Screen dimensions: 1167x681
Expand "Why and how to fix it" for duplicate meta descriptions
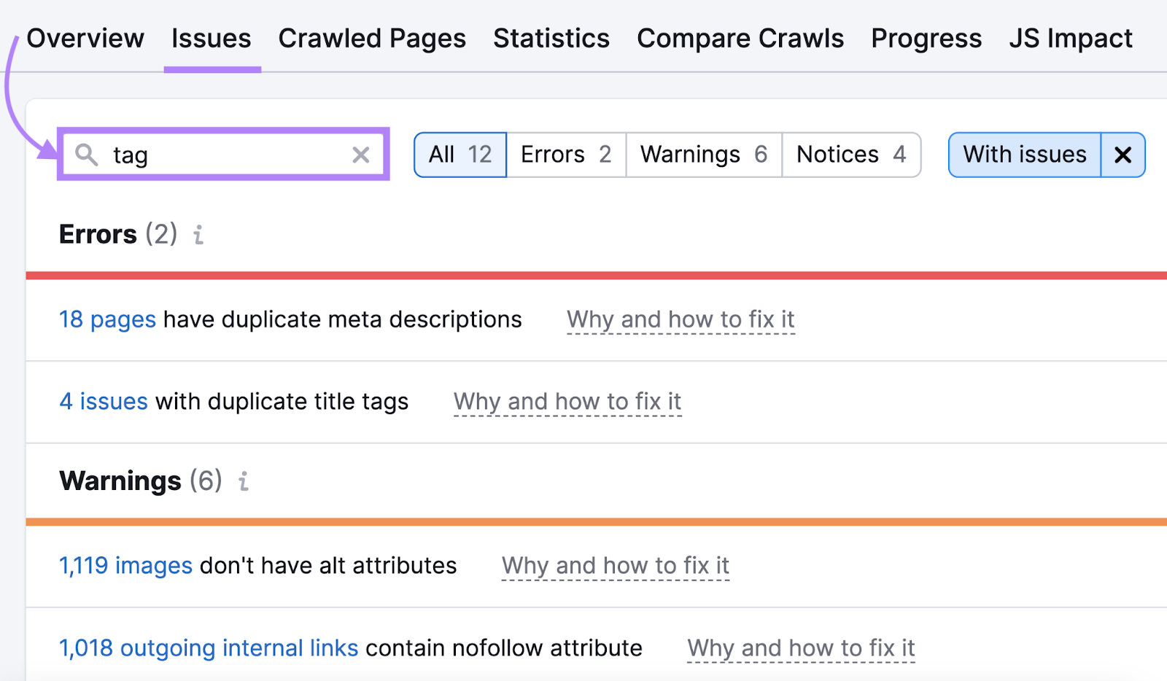tap(680, 319)
